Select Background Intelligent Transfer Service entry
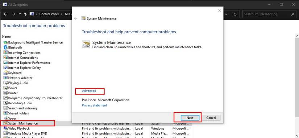Viewport: 299px width, 138px height. 35,42
